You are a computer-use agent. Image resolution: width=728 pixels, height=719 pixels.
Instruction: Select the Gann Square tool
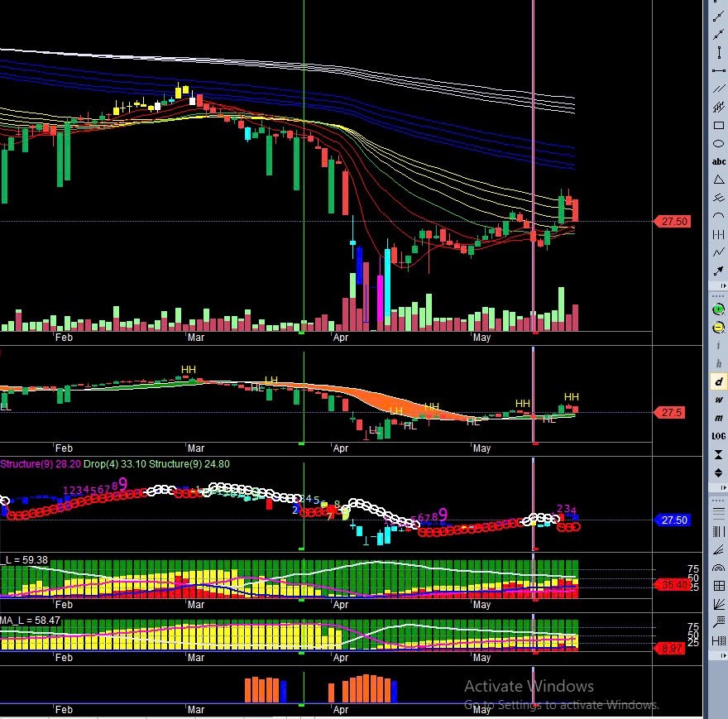[718, 586]
